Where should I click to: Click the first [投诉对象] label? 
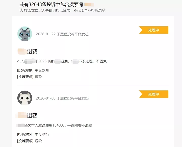coord(25,70)
